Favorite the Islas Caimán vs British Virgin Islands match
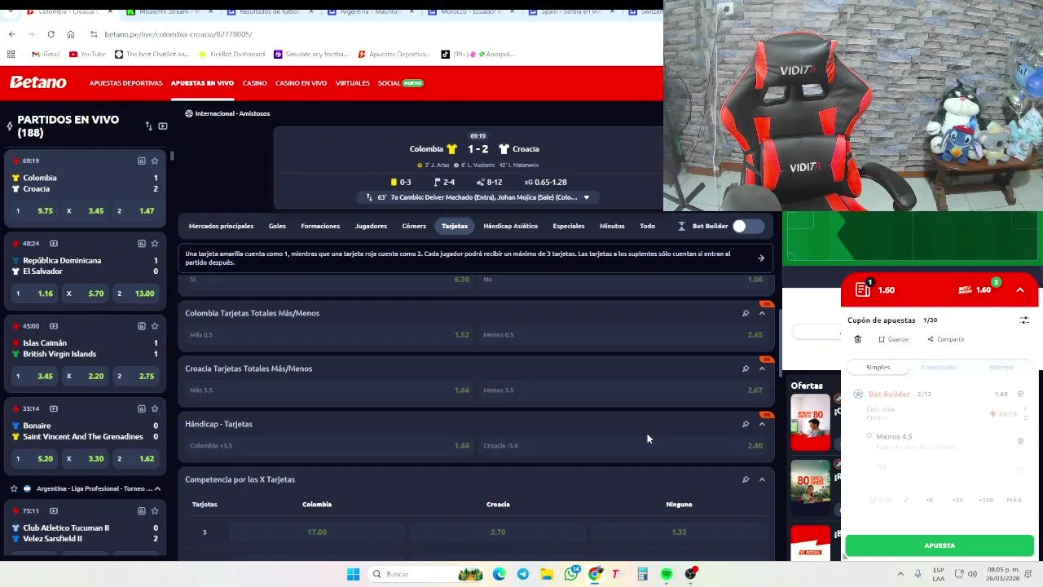1043x587 pixels. (x=155, y=325)
